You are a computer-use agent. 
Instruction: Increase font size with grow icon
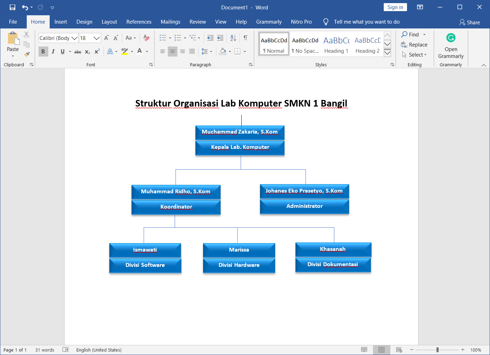click(106, 38)
